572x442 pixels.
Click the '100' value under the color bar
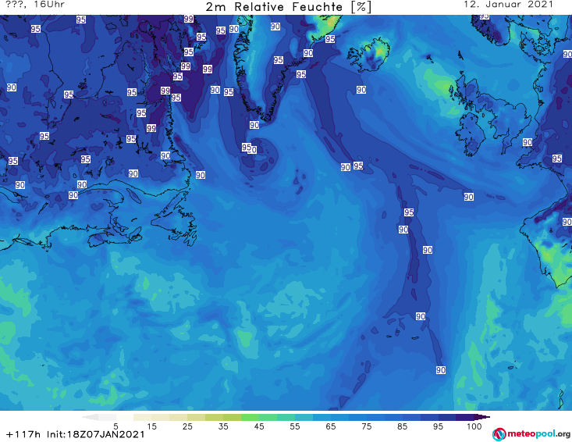click(474, 426)
